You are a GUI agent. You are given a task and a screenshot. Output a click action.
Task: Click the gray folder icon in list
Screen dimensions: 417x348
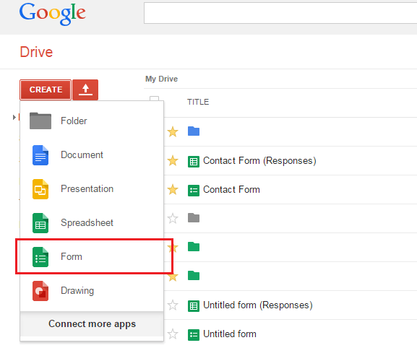(194, 218)
